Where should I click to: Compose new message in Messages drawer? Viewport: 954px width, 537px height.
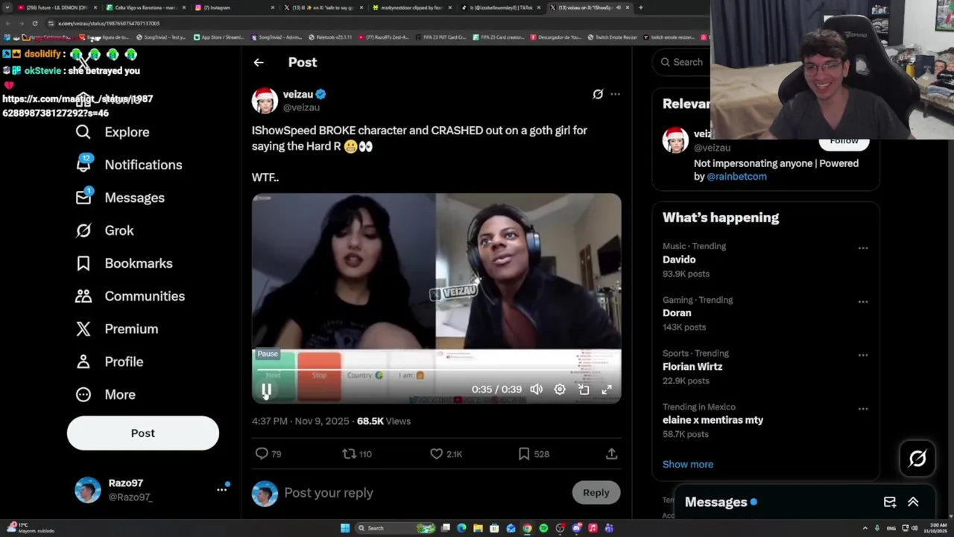[x=890, y=502]
